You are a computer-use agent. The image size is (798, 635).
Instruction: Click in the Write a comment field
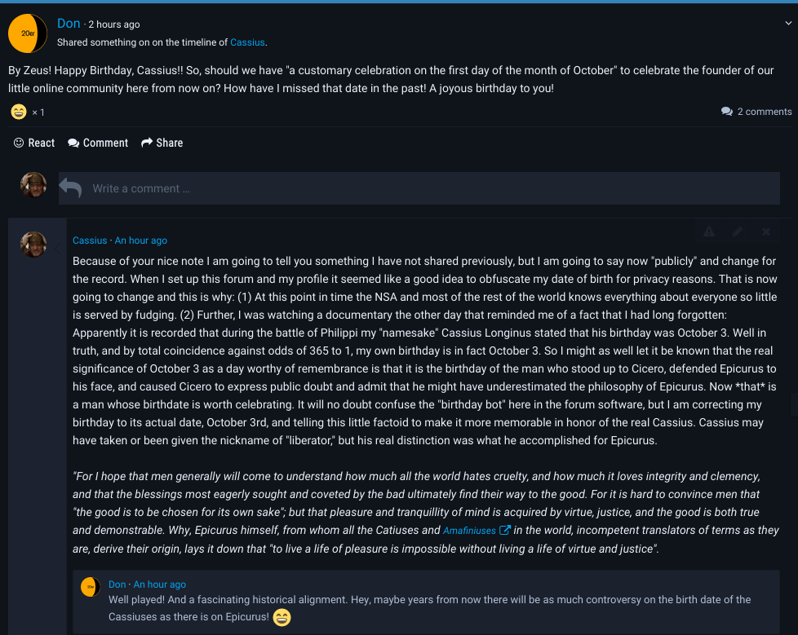[419, 188]
